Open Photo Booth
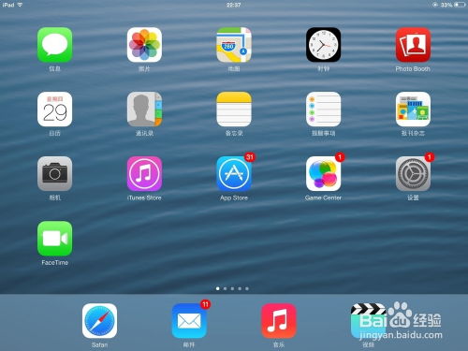468x351 pixels. (413, 45)
